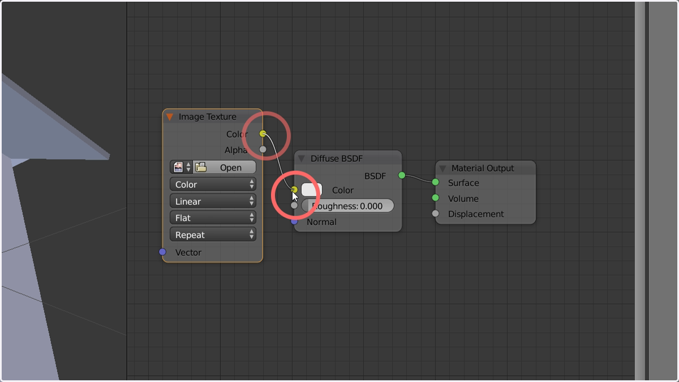Screen dimensions: 679x382
Task: Click Open to load an image file
Action: (x=225, y=168)
